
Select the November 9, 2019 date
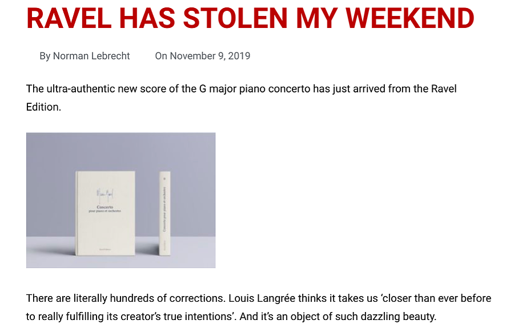tap(210, 56)
